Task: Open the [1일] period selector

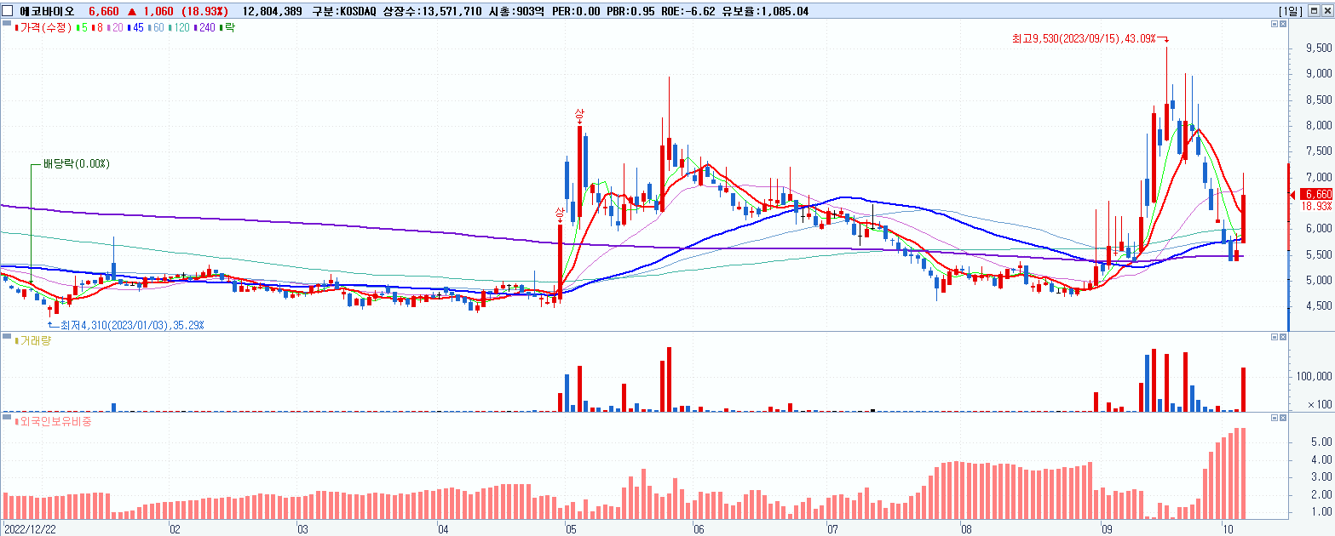Action: click(x=1292, y=11)
